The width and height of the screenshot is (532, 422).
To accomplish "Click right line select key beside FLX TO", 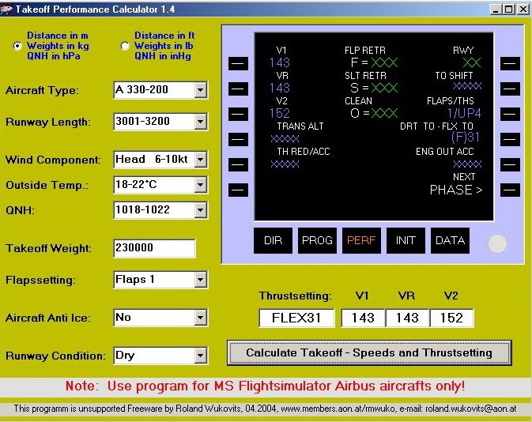I will (510, 139).
